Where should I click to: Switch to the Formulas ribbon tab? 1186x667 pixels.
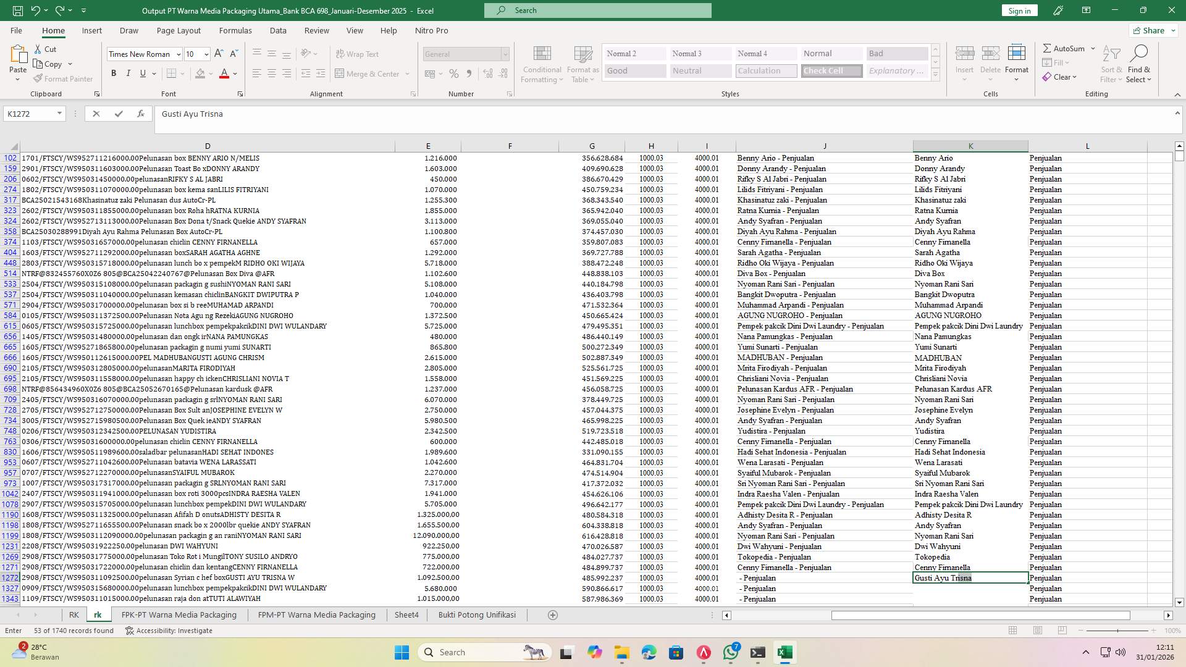point(235,30)
